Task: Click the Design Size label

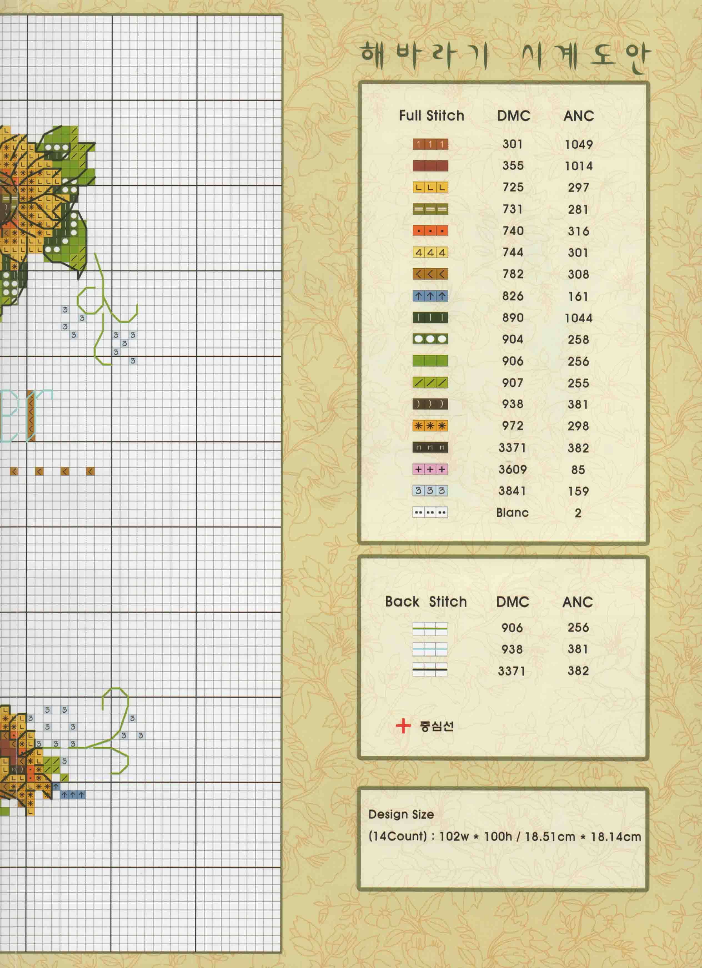Action: tap(401, 814)
